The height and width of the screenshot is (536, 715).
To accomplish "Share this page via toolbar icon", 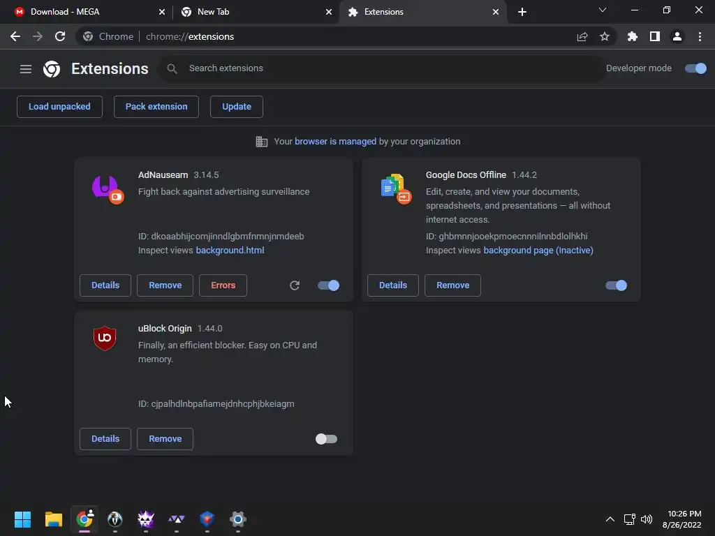I will point(582,36).
